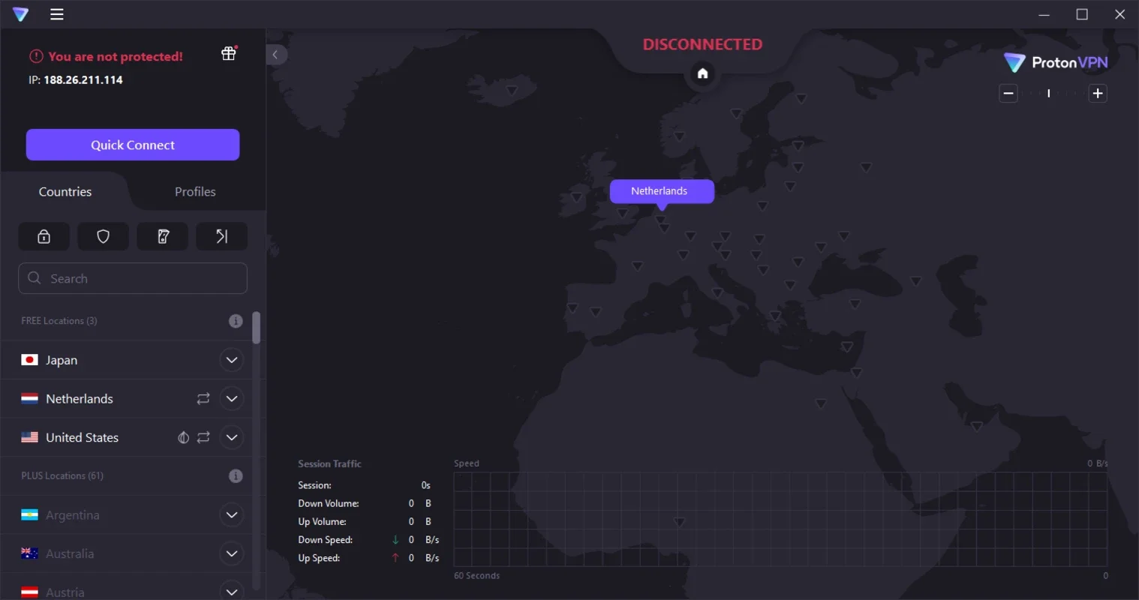This screenshot has width=1139, height=600.
Task: Click the PLUS Locations info icon
Action: [x=236, y=476]
